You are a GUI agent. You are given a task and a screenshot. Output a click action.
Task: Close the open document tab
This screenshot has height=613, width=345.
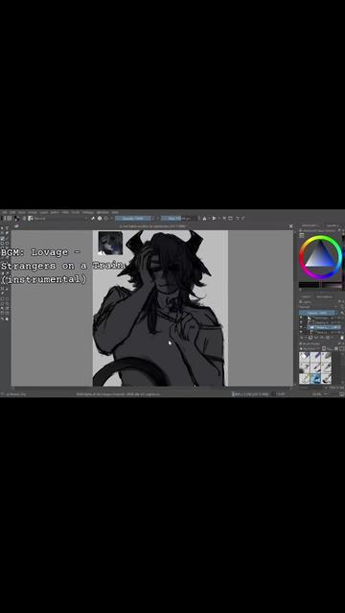click(x=290, y=226)
